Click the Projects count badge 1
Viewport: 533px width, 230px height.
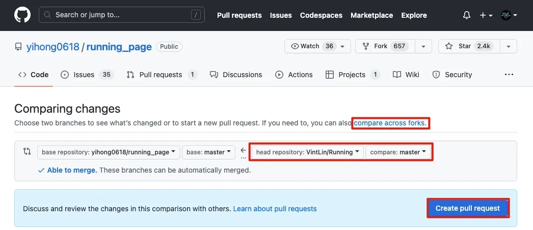coord(375,75)
